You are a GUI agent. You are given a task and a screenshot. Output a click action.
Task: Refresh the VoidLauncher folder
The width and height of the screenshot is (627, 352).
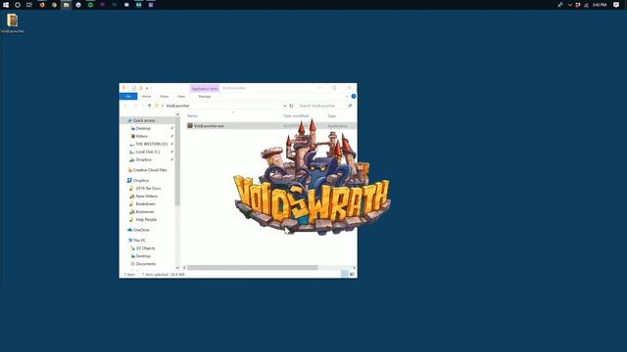(x=291, y=106)
